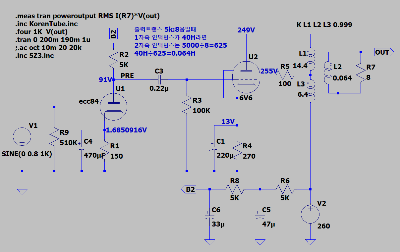Viewport: 400px width, 252px height.
Task: Click the V1 sine voltage source symbol
Action: pyautogui.click(x=22, y=137)
